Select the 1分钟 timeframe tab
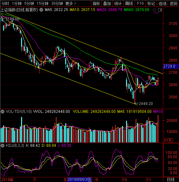Screen dimensions: 179x182 17,3
